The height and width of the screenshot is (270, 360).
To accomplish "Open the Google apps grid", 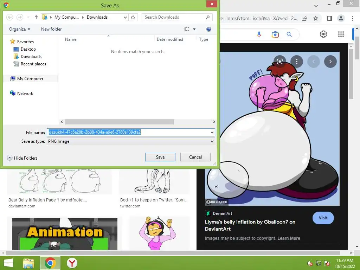I will click(341, 34).
